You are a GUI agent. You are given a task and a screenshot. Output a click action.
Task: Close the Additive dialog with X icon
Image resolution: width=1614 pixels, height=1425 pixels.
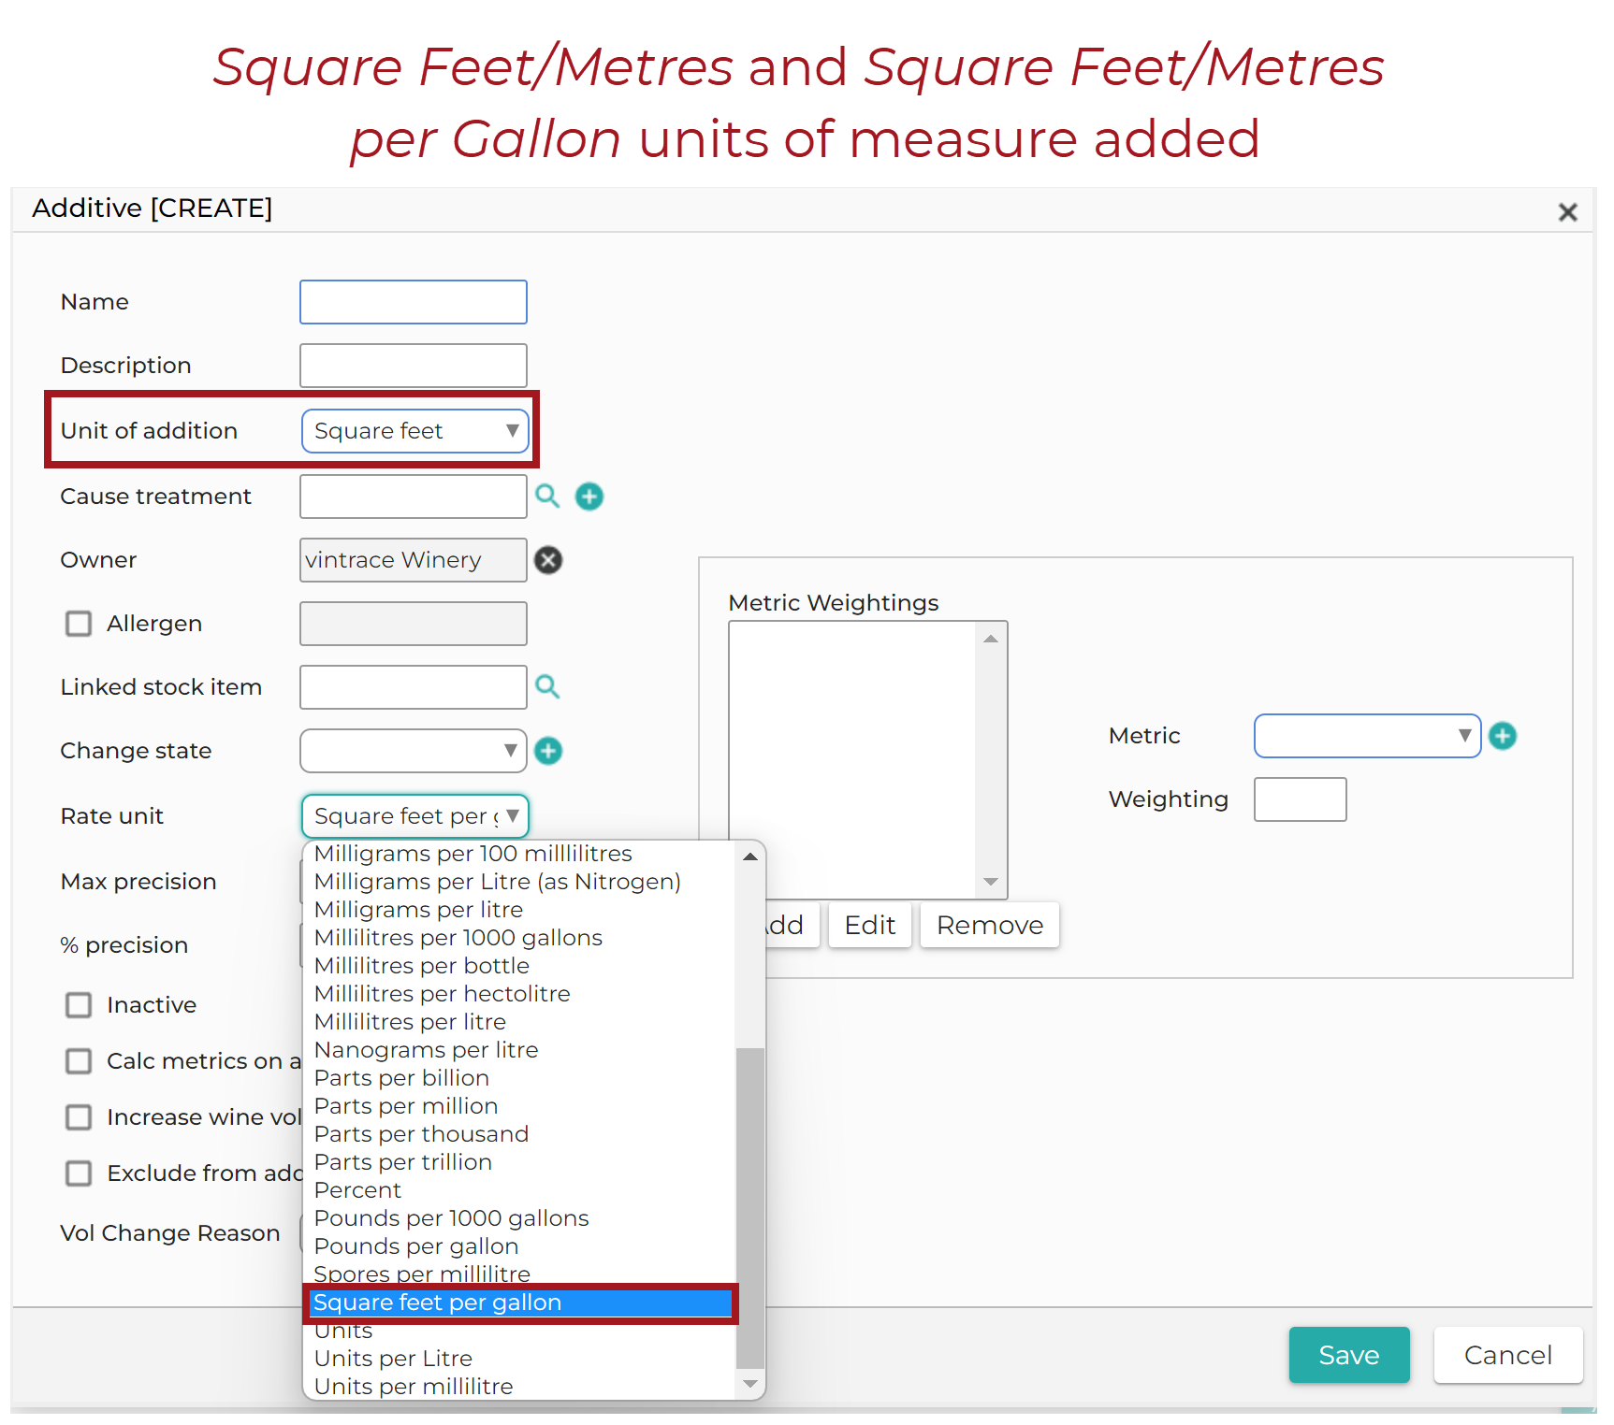(x=1568, y=212)
